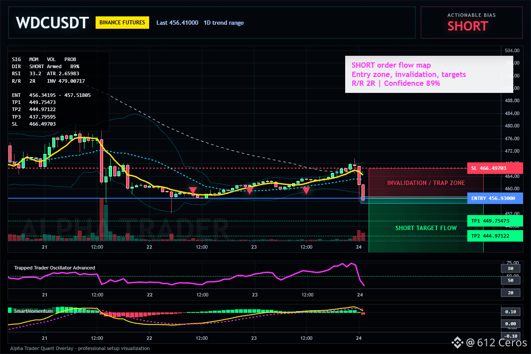Click the INV 479.00717 row in info panel
Image resolution: width=531 pixels, height=354 pixels.
(48, 81)
